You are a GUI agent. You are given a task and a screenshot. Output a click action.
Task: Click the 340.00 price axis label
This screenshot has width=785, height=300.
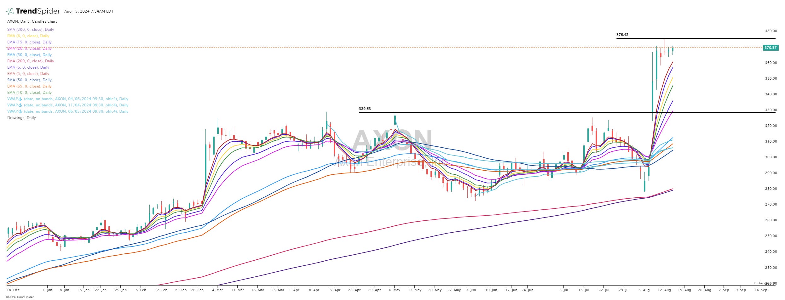coord(771,94)
